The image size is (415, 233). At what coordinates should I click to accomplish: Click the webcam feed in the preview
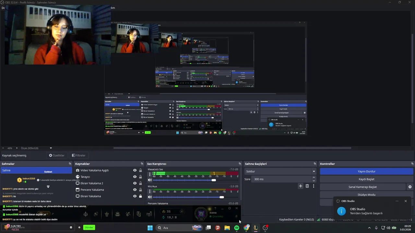[58, 35]
